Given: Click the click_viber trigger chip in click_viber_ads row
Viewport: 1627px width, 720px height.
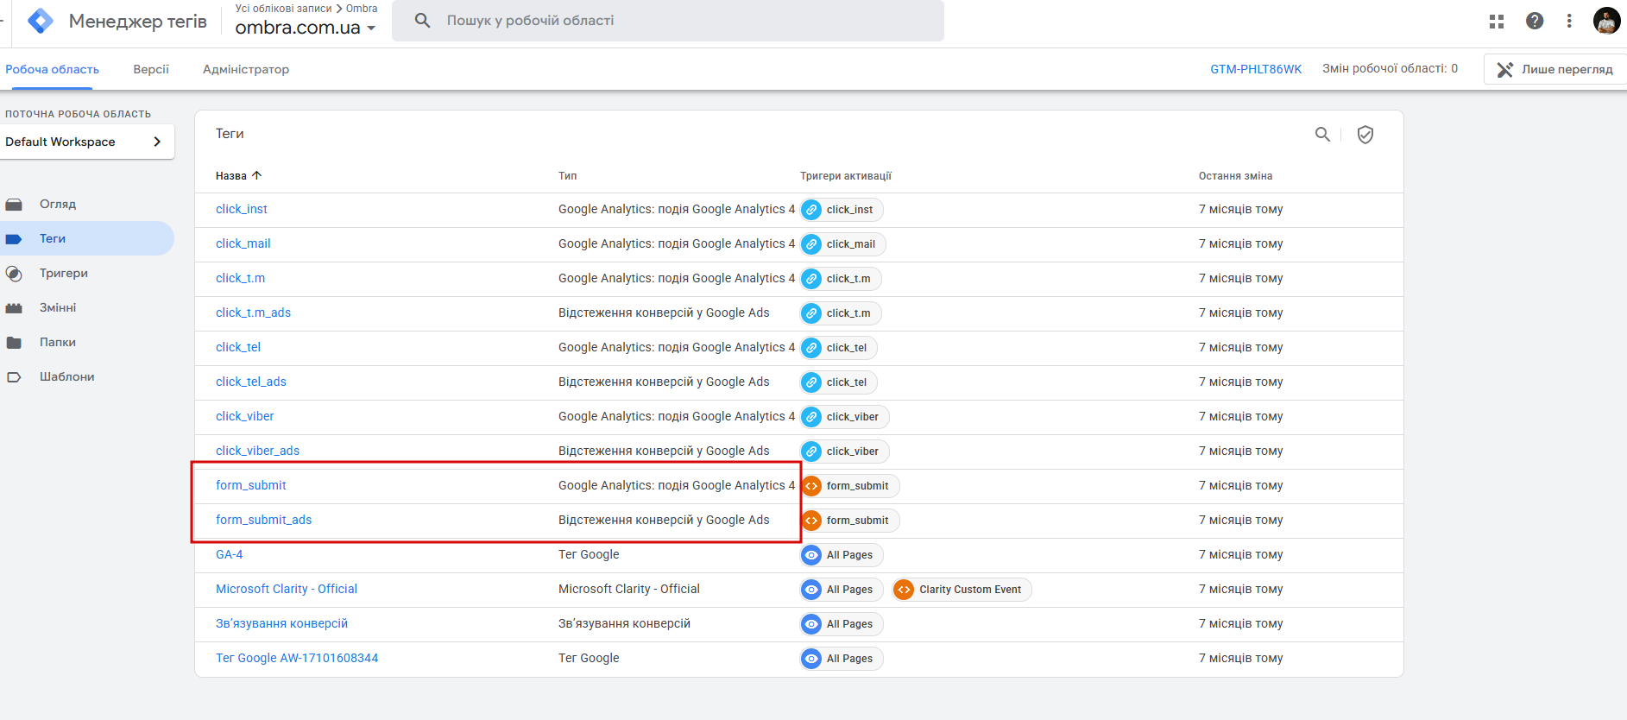Looking at the screenshot, I should pyautogui.click(x=845, y=452).
